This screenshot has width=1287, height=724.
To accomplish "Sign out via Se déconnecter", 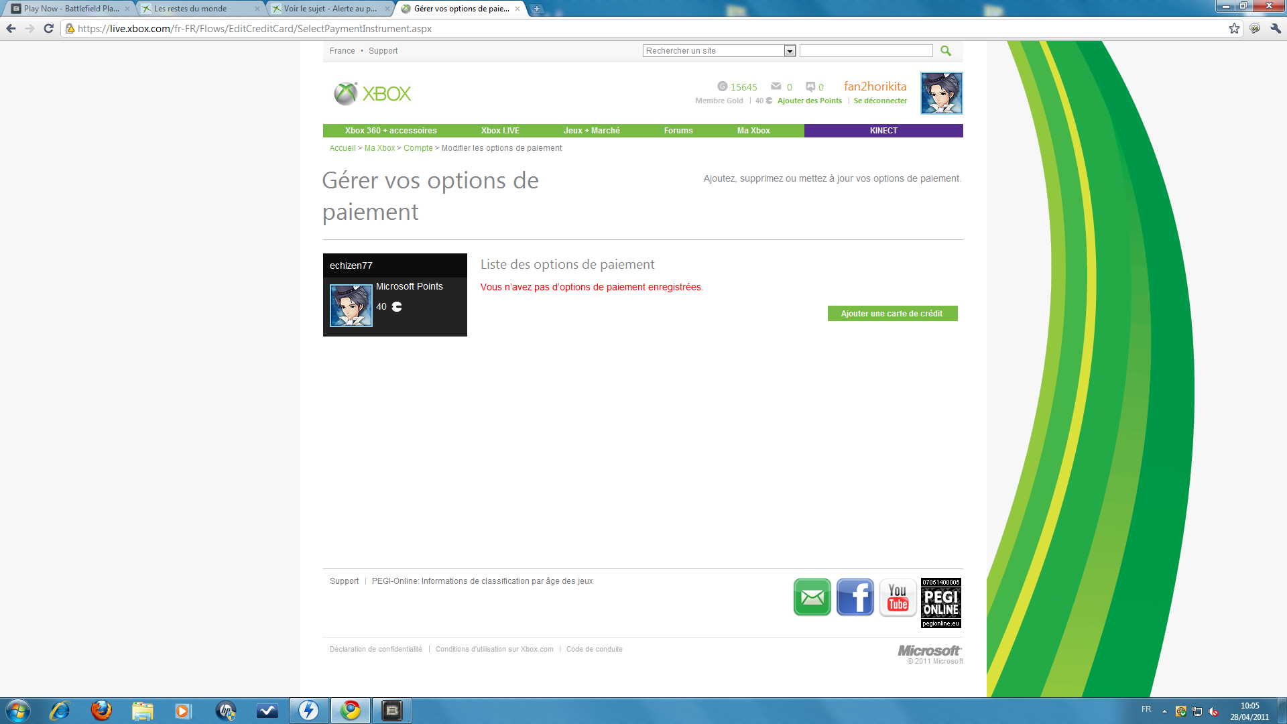I will coord(880,101).
